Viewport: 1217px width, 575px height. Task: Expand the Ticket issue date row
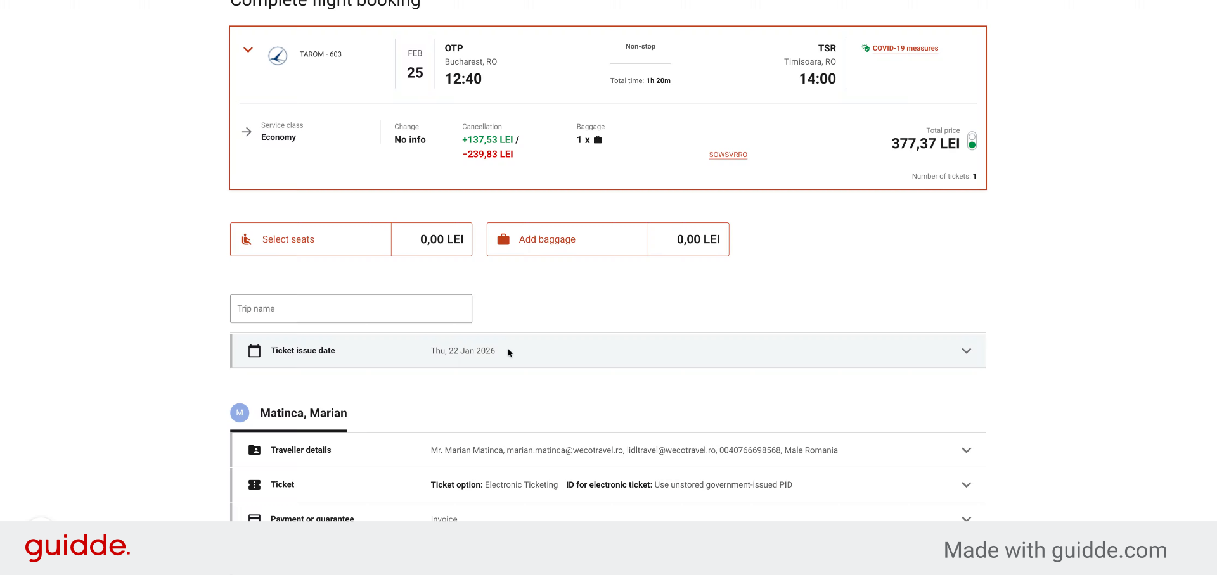pyautogui.click(x=966, y=351)
